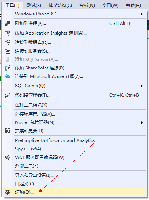Click the Microsoft Azure cloud icon
The image size is (149, 200).
[x=7, y=76]
